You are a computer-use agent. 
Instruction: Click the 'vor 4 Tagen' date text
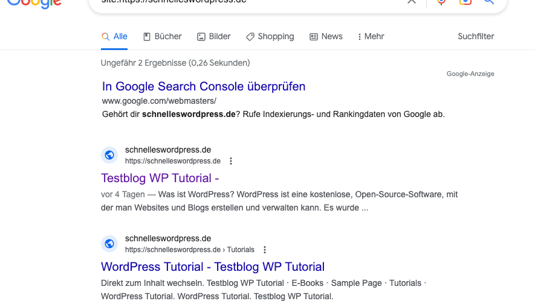coord(123,194)
